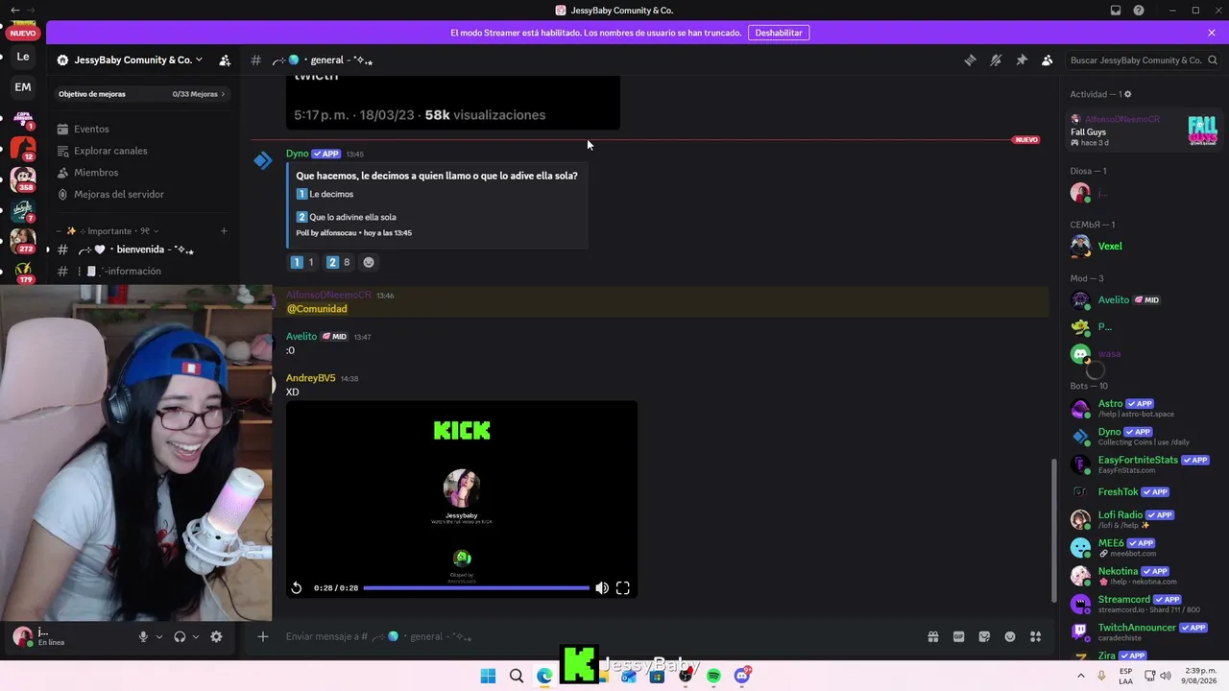Open the información channel
The image size is (1229, 691).
[140, 272]
